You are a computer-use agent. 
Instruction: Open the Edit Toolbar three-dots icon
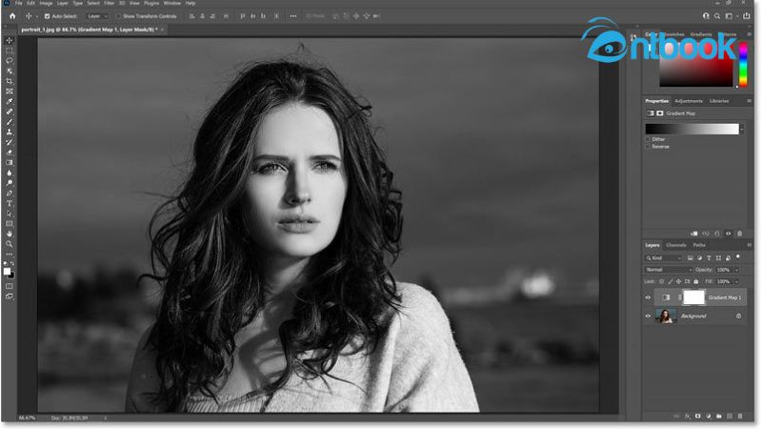point(10,255)
